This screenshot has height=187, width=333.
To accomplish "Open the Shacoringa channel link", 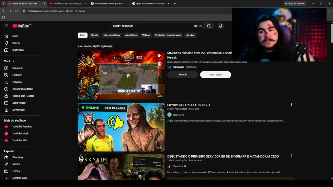I will [178, 166].
